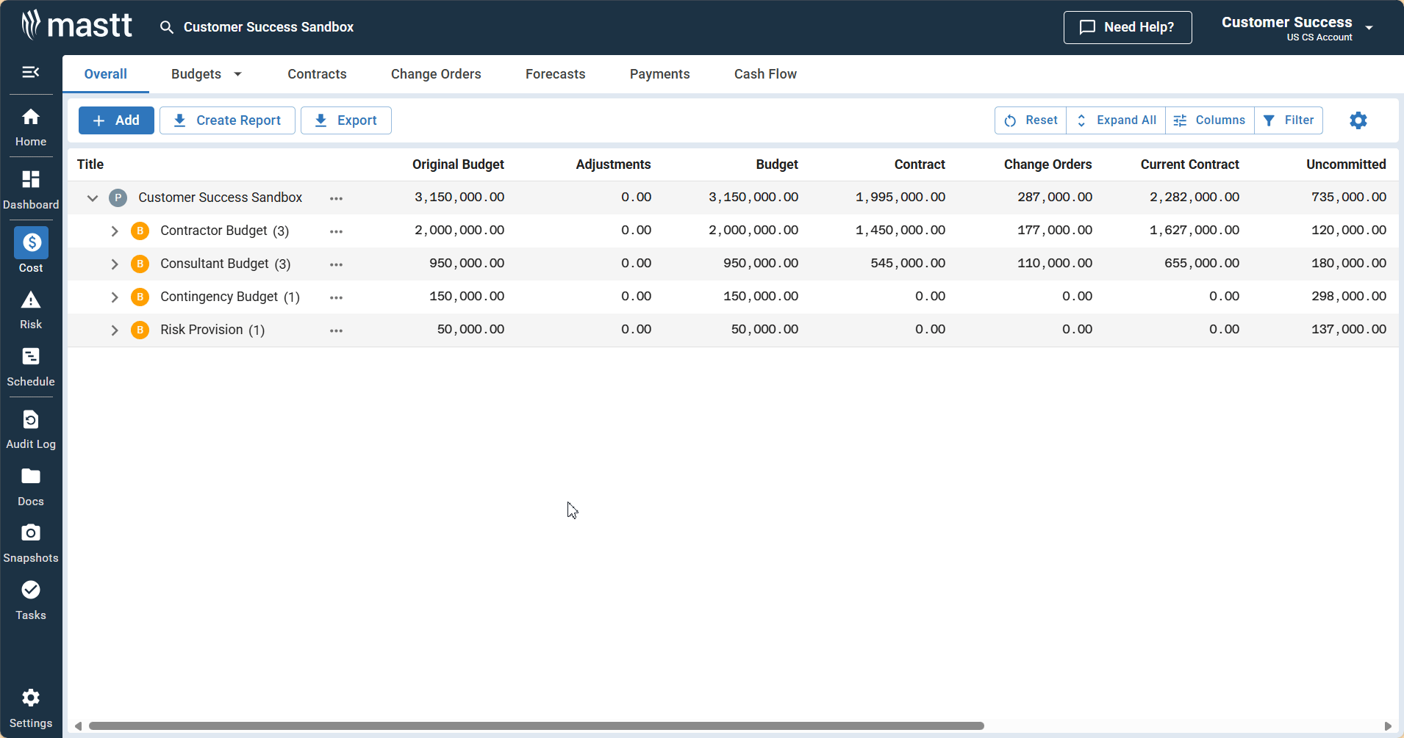Click Need Help? button
The height and width of the screenshot is (738, 1404).
coord(1128,27)
